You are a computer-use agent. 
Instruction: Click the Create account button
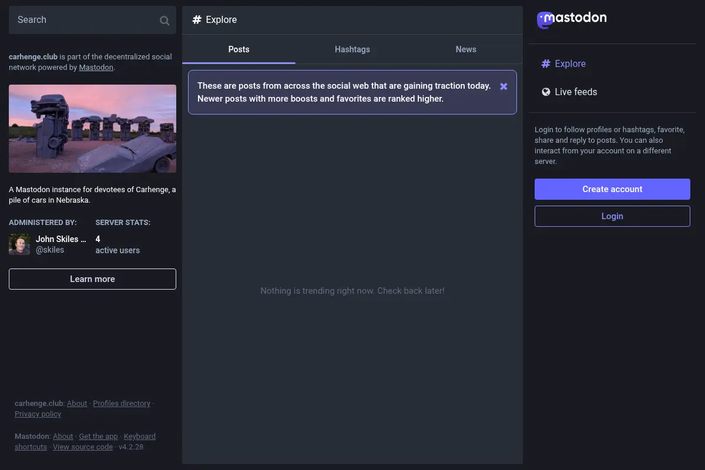(612, 189)
